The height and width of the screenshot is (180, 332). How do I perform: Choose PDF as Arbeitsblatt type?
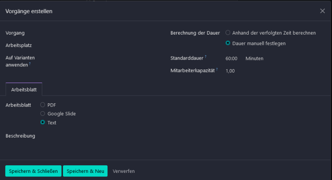[x=43, y=105]
